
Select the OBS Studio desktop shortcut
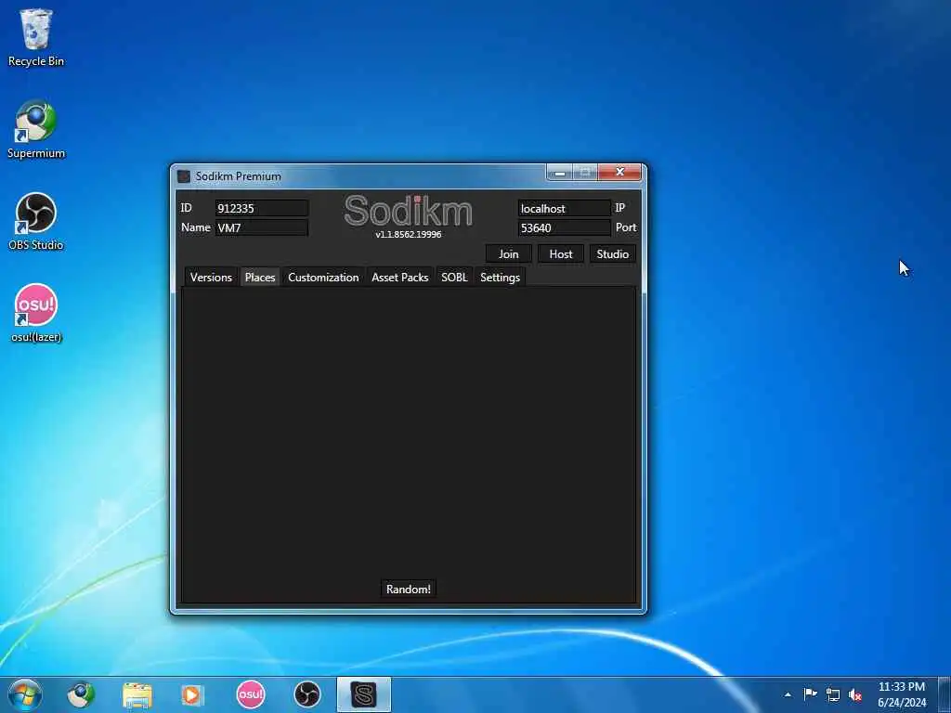36,222
